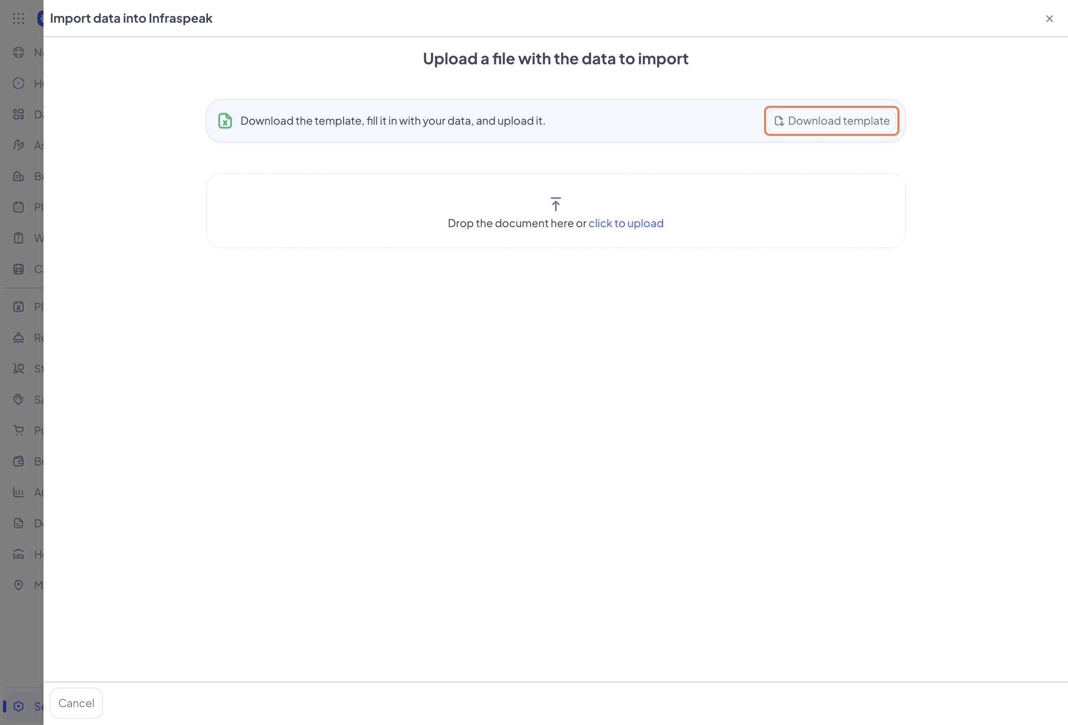Open the bar chart analytics sidebar icon

tap(18, 493)
